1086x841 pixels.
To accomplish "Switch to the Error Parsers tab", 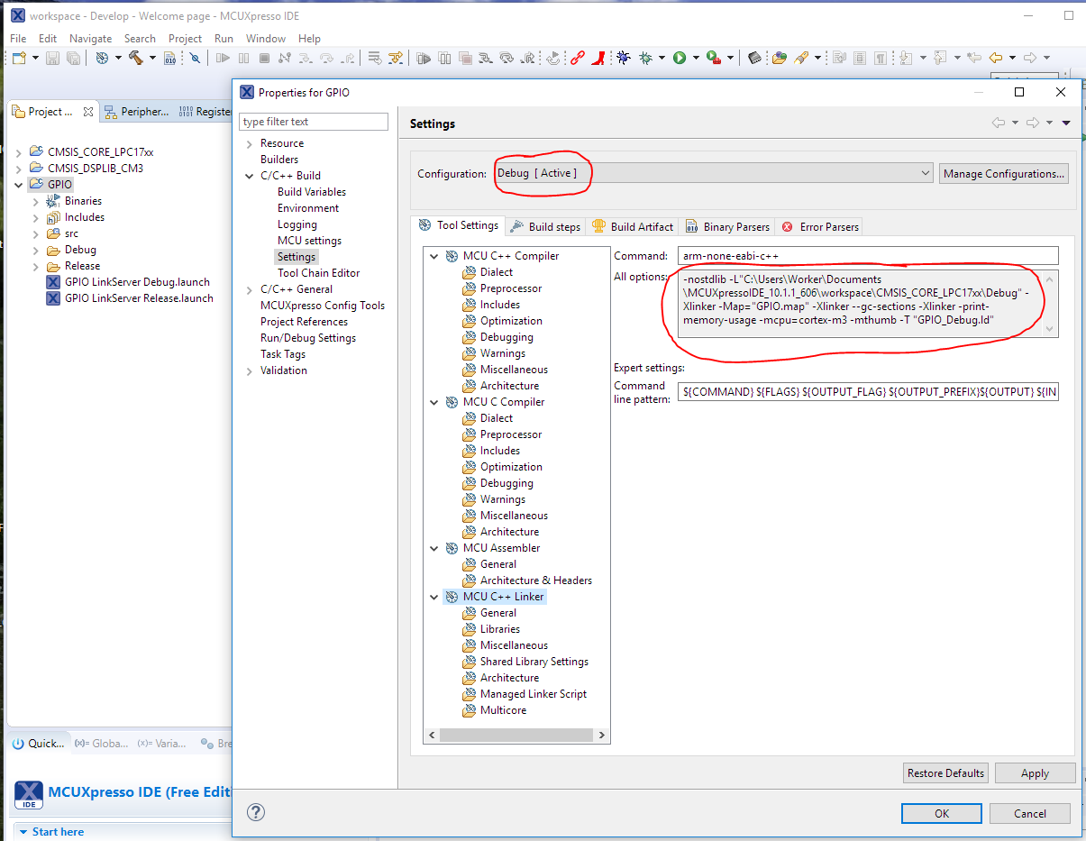I will [820, 226].
